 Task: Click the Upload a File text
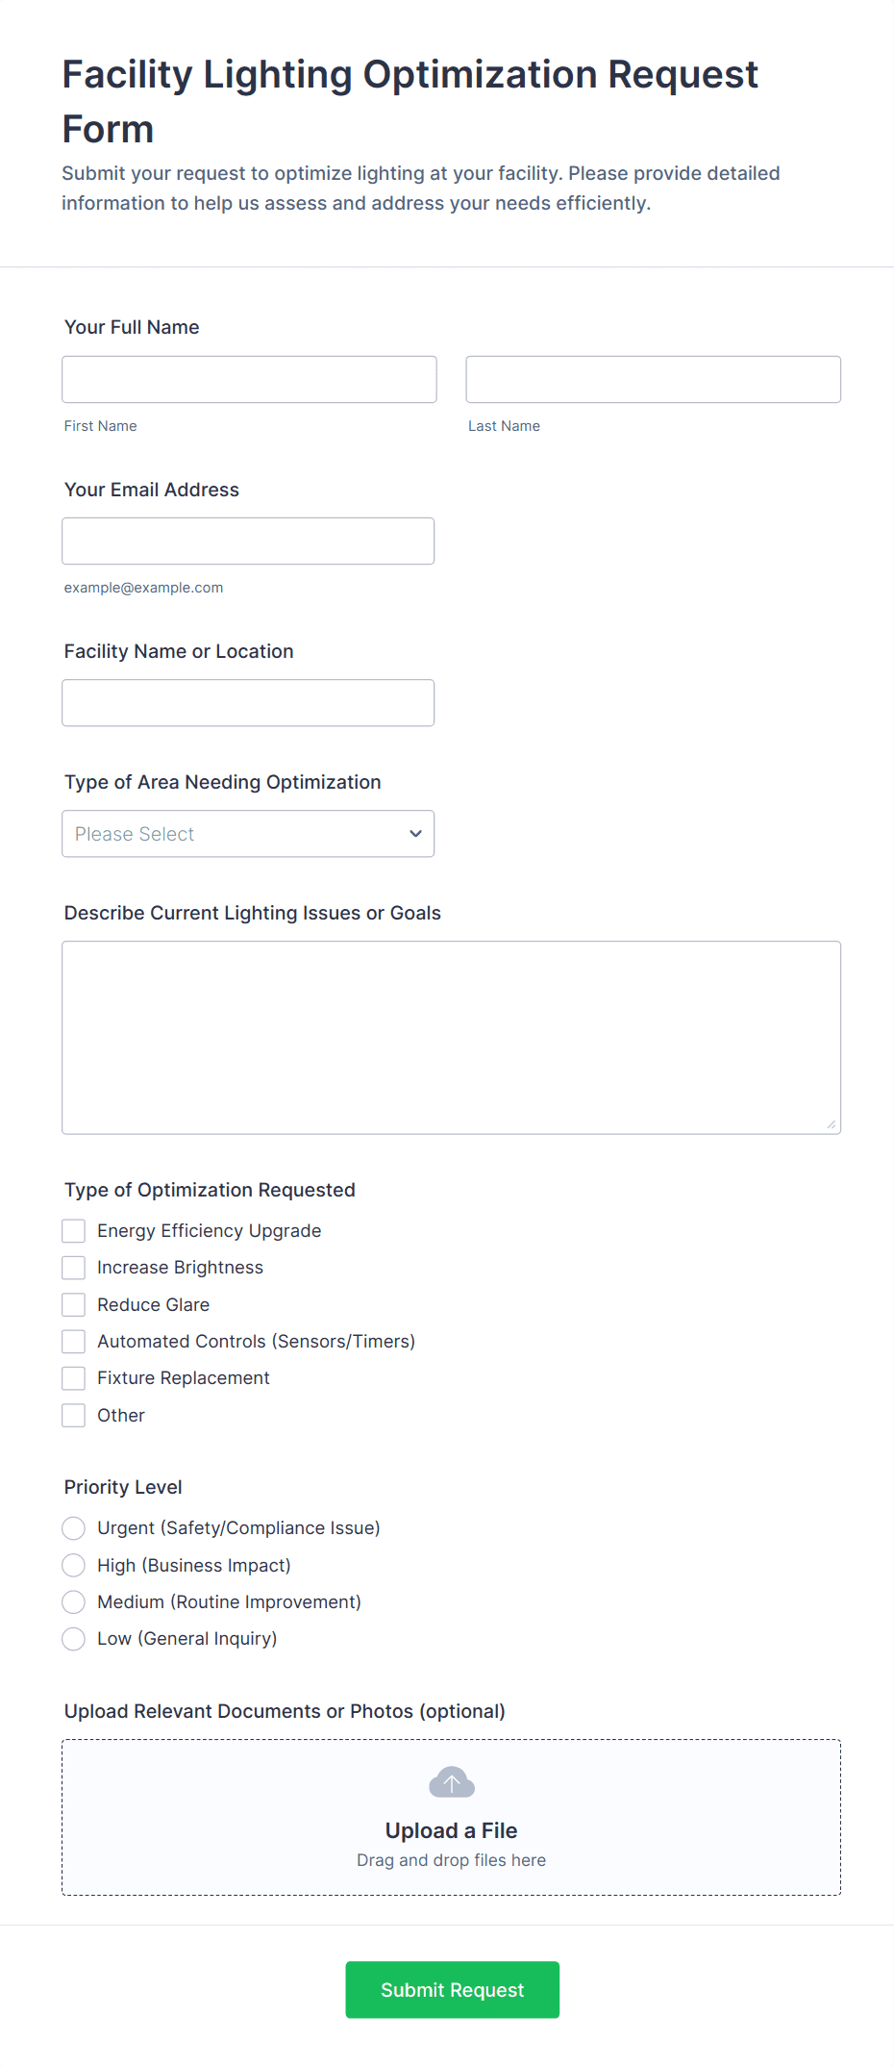point(451,1830)
